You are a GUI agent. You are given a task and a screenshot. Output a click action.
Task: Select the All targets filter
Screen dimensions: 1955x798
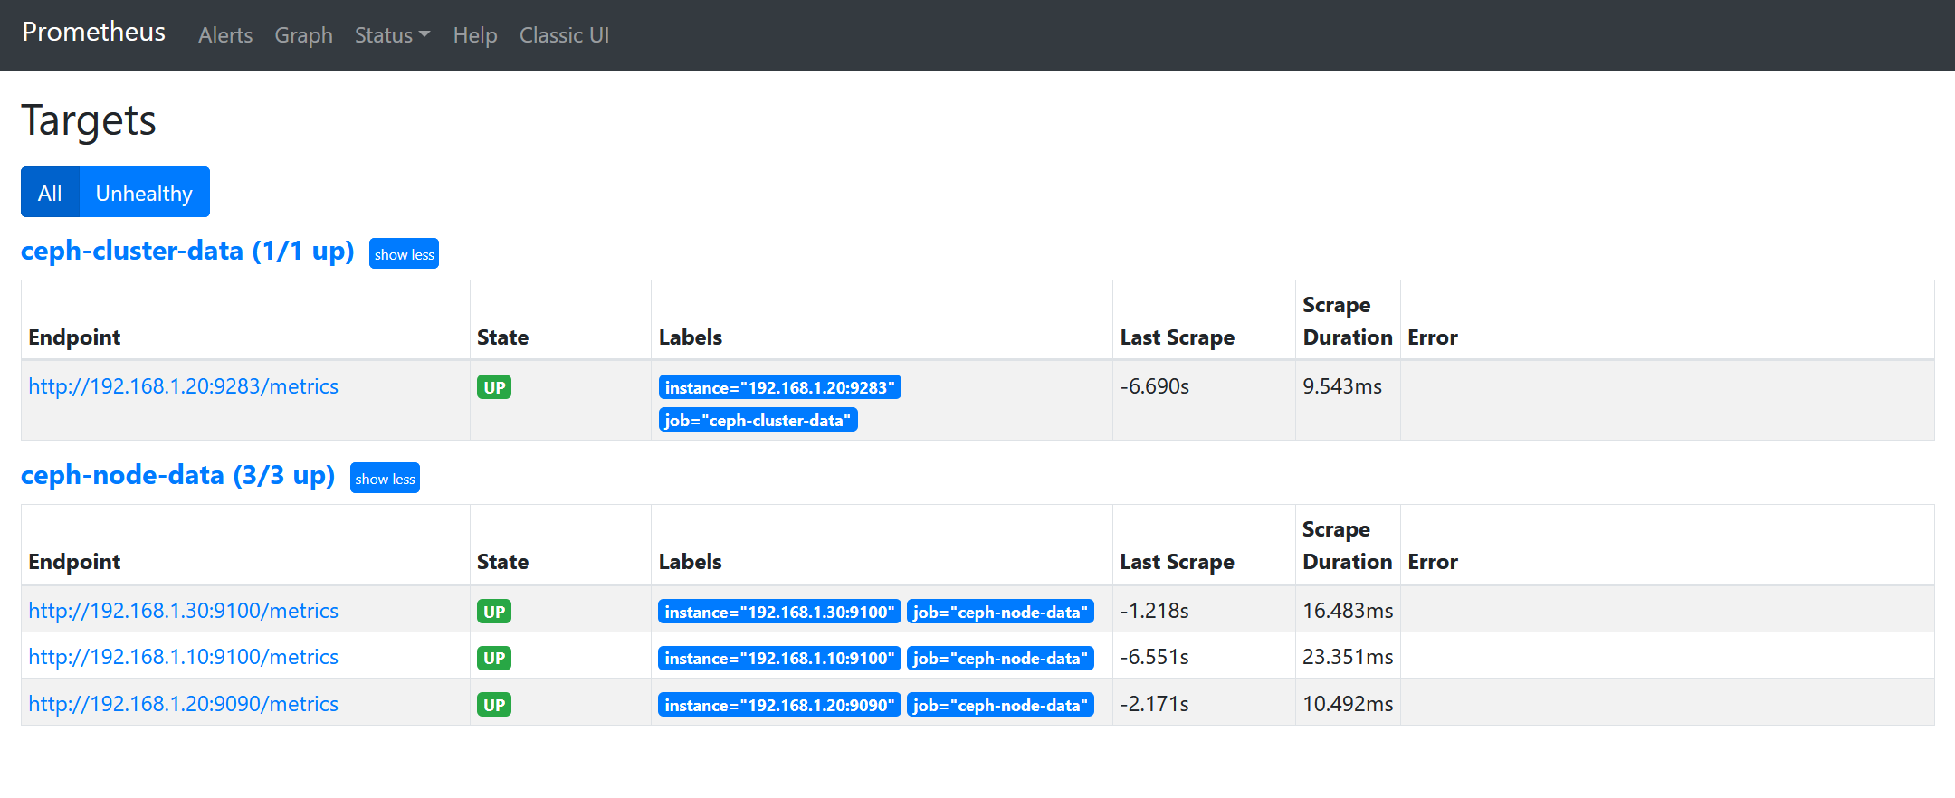50,193
